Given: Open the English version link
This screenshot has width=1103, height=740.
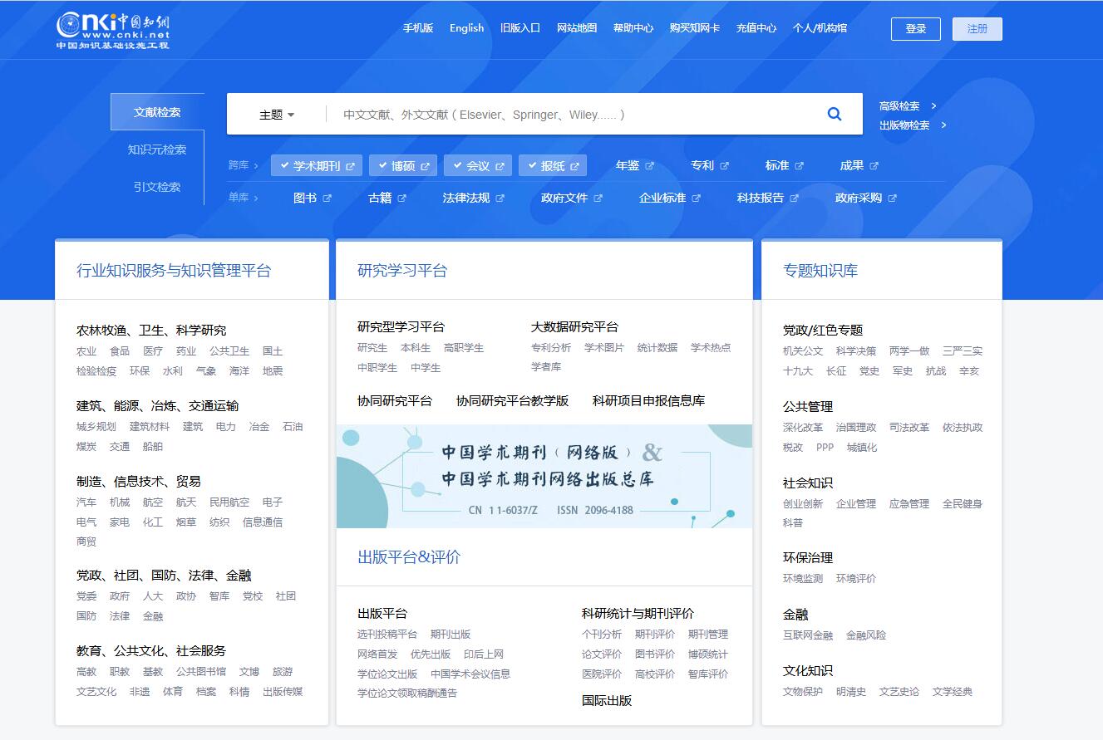Looking at the screenshot, I should 466,27.
